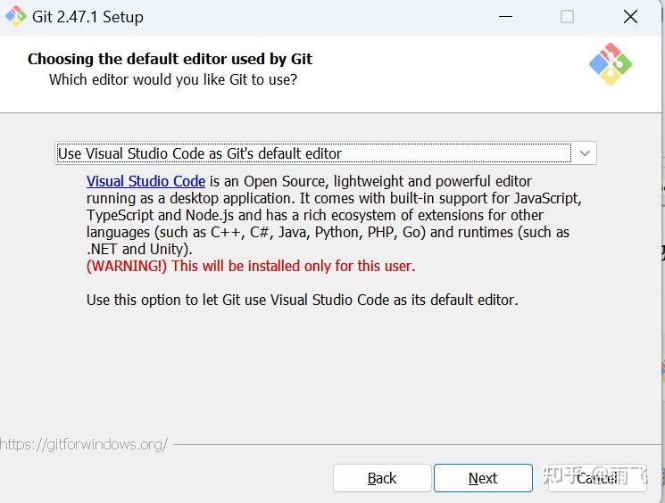Close the Git Setup window
This screenshot has width=665, height=503.
(630, 17)
